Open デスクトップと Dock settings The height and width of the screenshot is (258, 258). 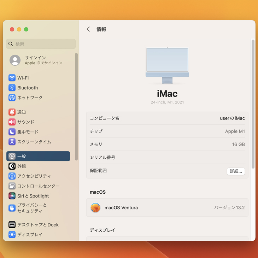tap(37, 225)
